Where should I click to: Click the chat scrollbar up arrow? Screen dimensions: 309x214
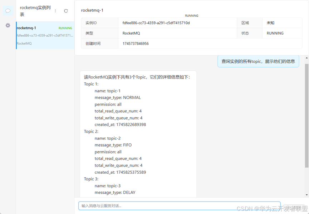(x=306, y=58)
